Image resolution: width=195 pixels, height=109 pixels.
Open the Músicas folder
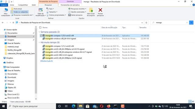[x=11, y=84]
